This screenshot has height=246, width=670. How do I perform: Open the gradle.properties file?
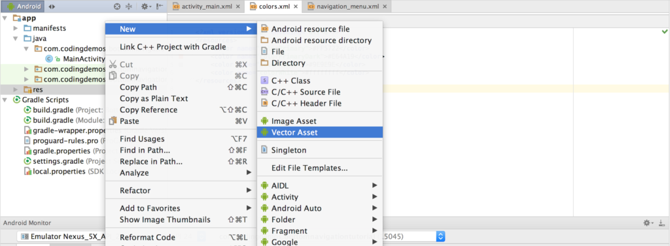pos(62,151)
